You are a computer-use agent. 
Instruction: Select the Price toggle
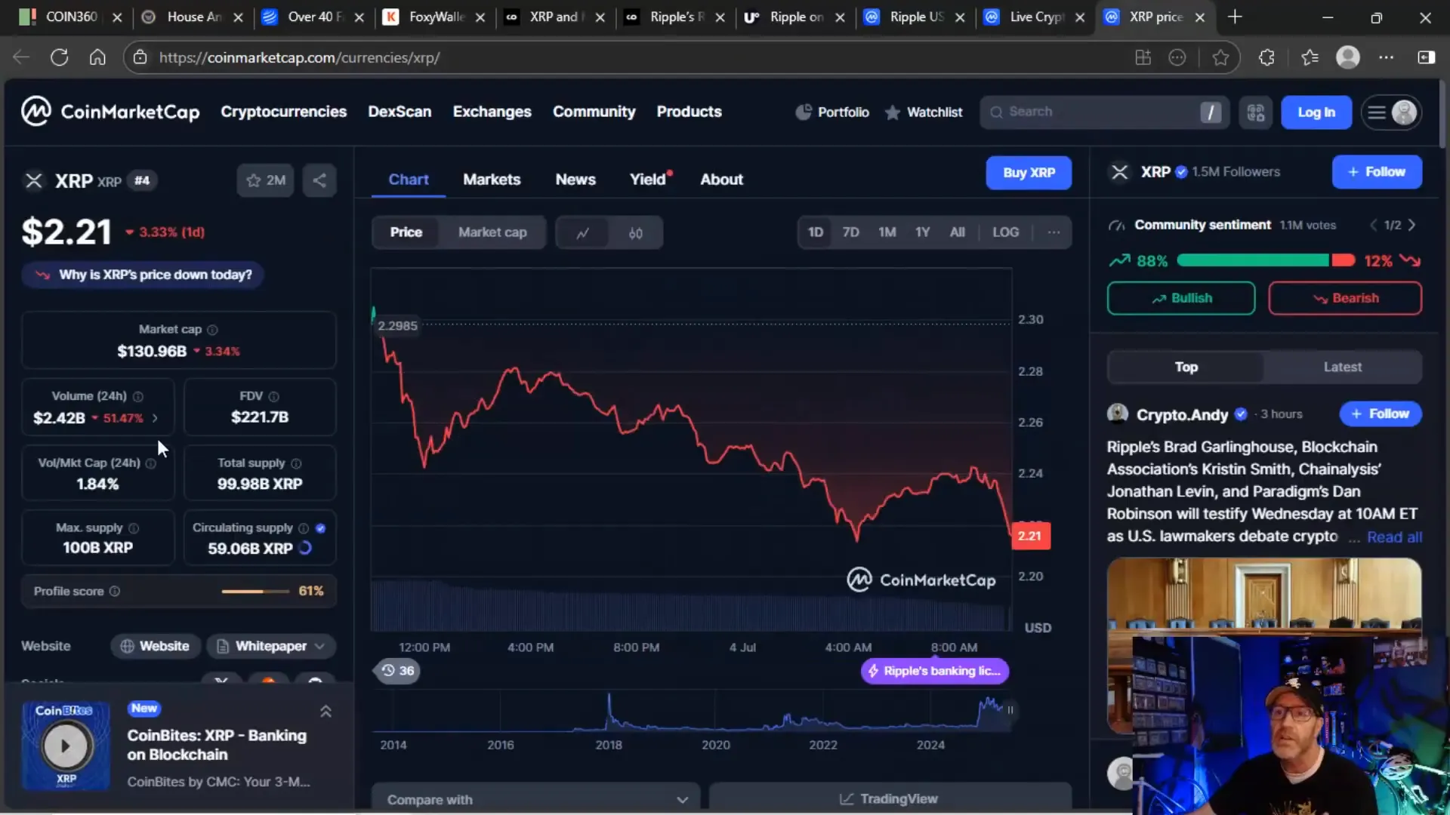pyautogui.click(x=406, y=232)
